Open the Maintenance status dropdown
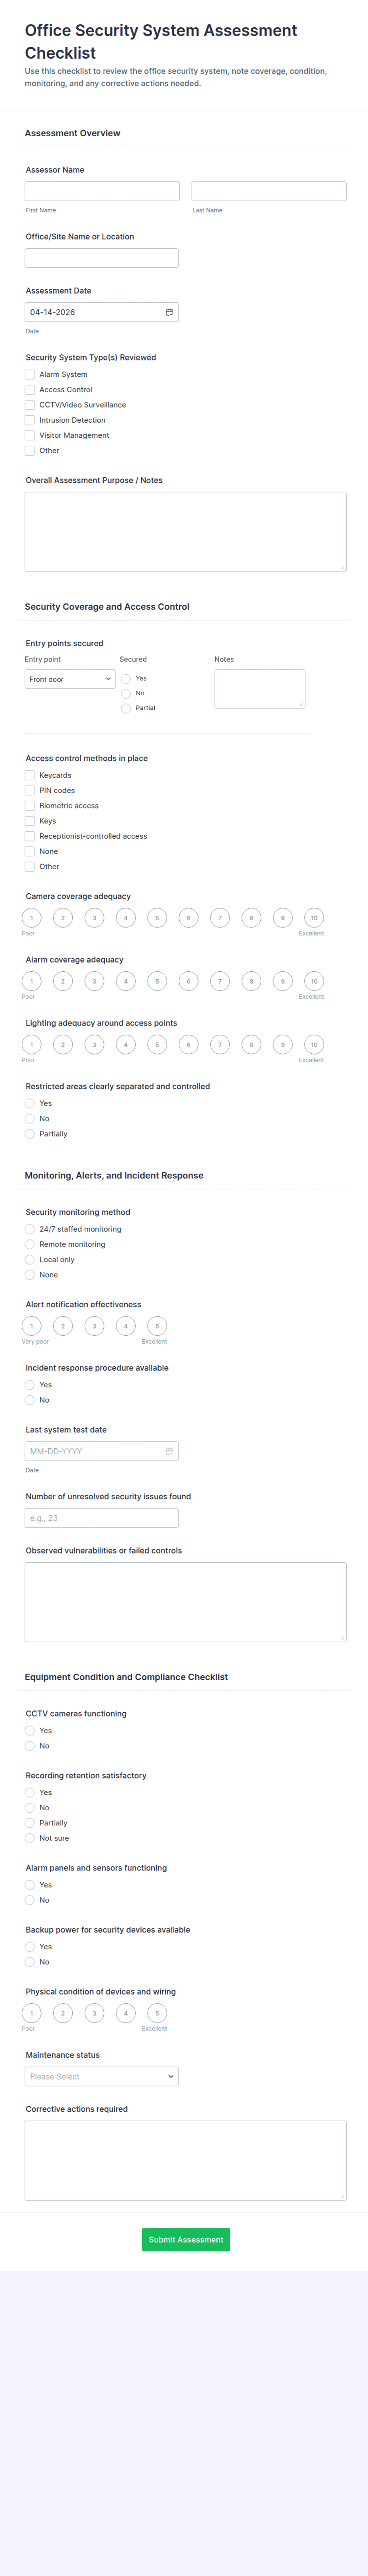Screen dimensions: 368x2576 point(102,2076)
